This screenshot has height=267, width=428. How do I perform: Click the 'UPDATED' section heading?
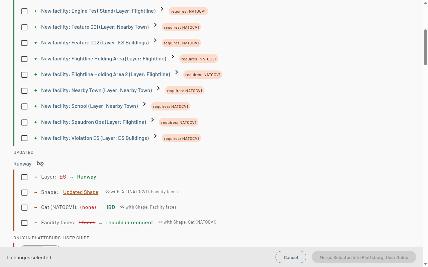(23, 153)
